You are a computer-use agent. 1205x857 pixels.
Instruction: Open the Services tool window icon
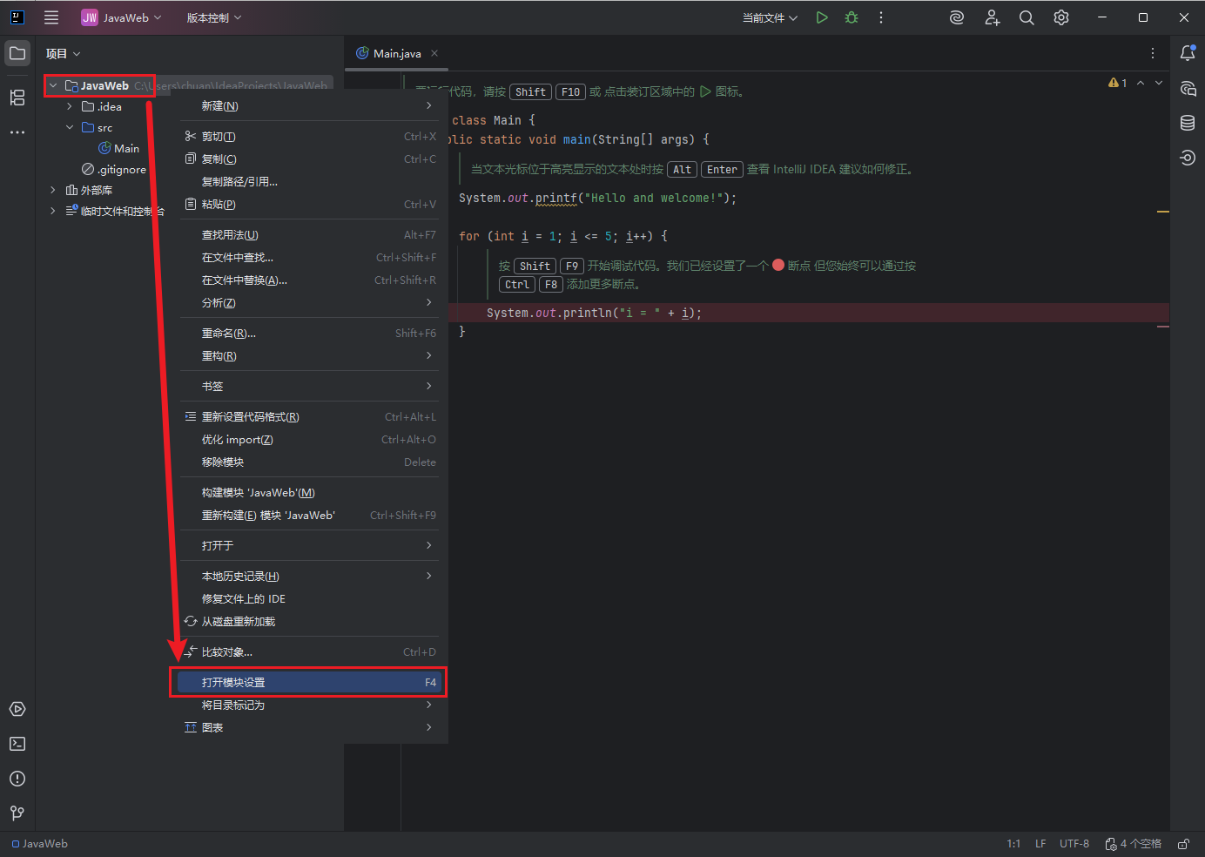[x=17, y=709]
